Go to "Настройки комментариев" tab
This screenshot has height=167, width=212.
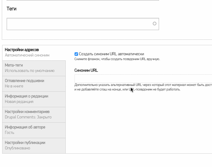tap(34, 114)
